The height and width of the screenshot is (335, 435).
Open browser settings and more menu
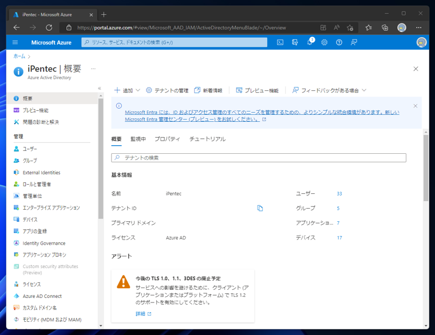(x=418, y=27)
